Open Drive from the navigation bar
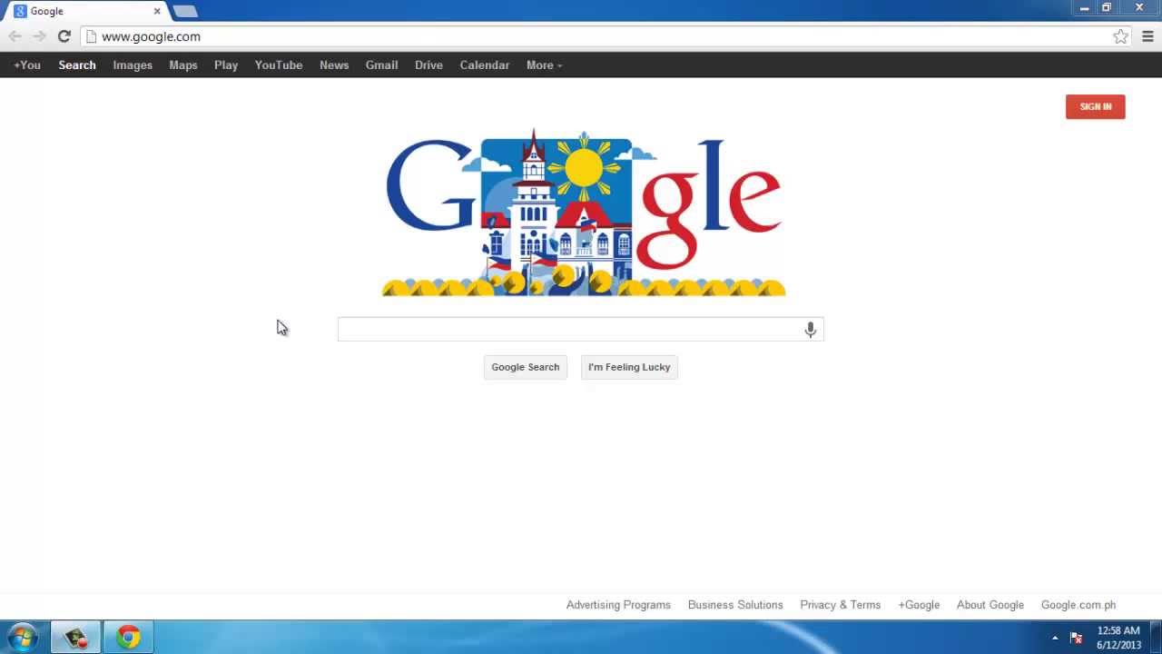The width and height of the screenshot is (1162, 654). (x=428, y=64)
